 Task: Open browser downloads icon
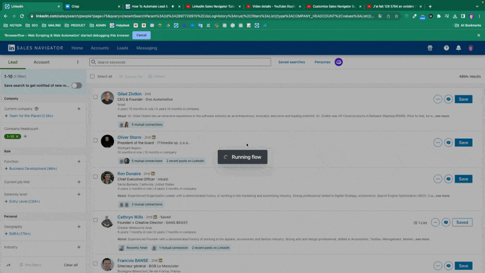click(x=455, y=16)
